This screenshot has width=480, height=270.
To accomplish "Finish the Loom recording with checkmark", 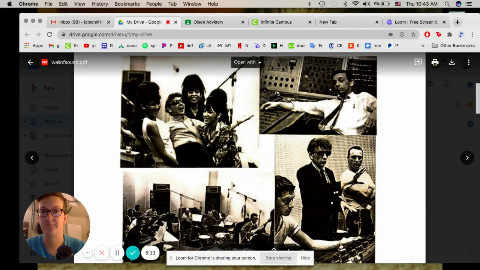I will (x=133, y=253).
